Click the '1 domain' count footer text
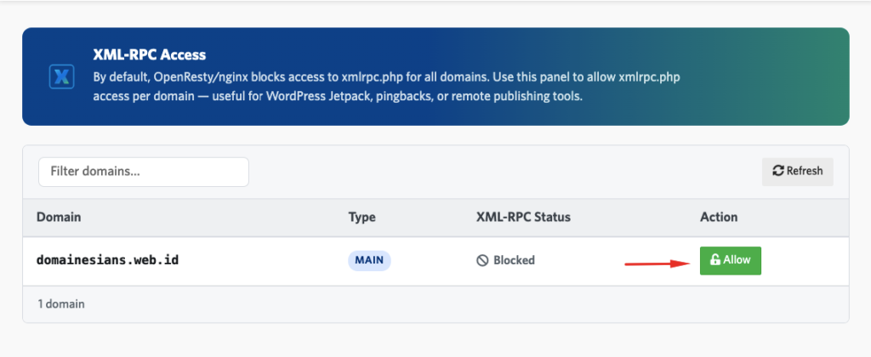871x357 pixels. pyautogui.click(x=61, y=304)
